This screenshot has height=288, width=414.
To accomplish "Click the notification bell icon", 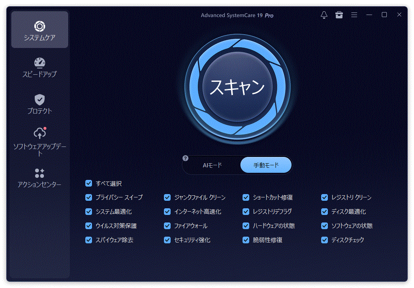I will (x=324, y=15).
